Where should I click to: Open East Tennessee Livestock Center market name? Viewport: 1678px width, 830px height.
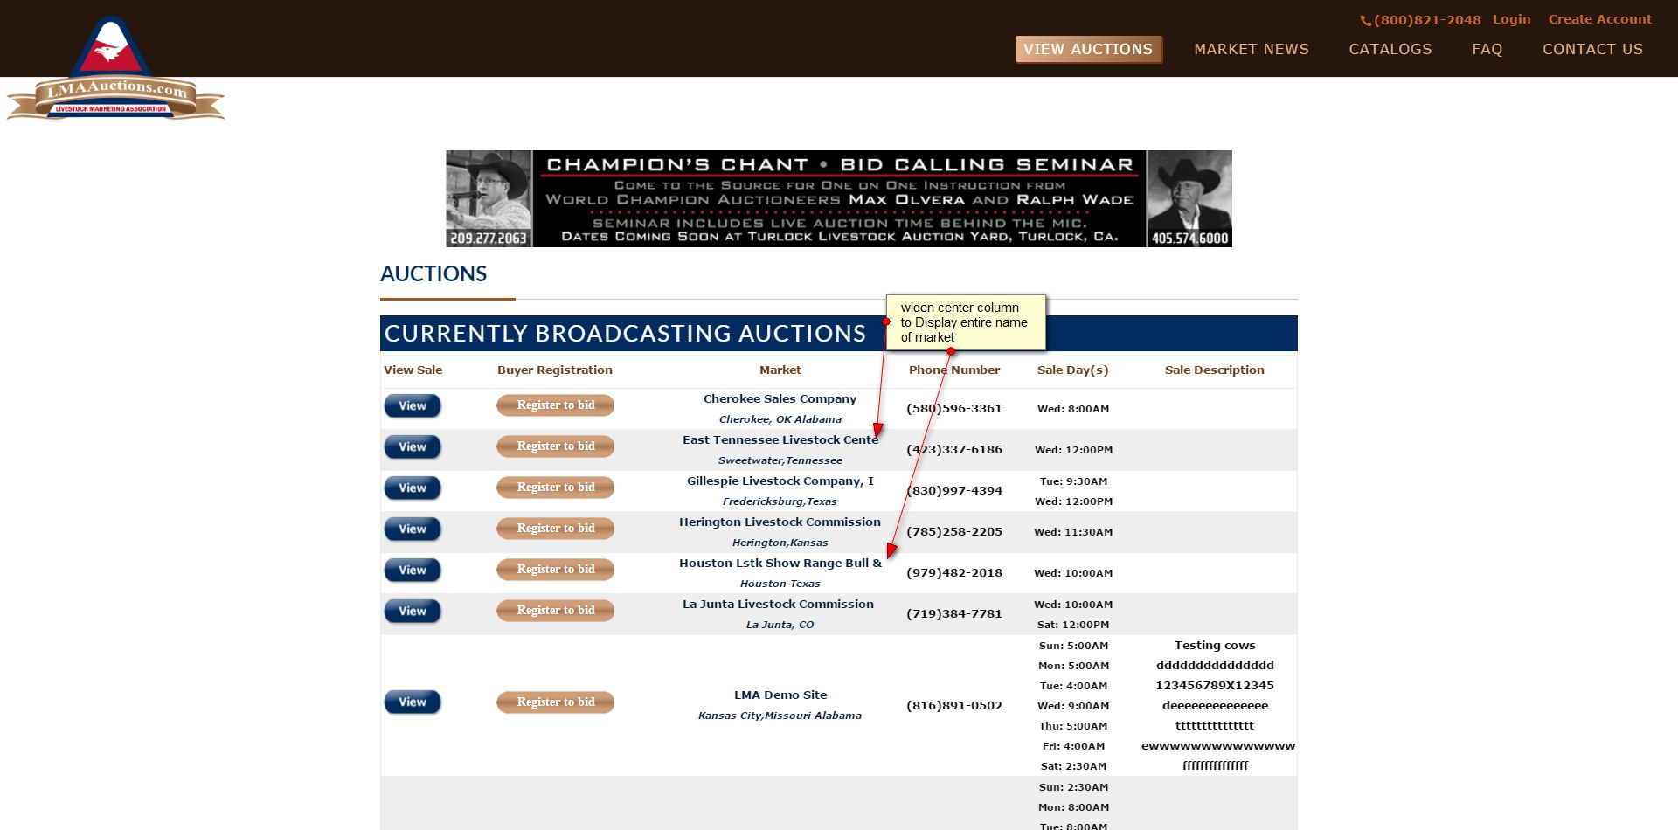click(780, 440)
